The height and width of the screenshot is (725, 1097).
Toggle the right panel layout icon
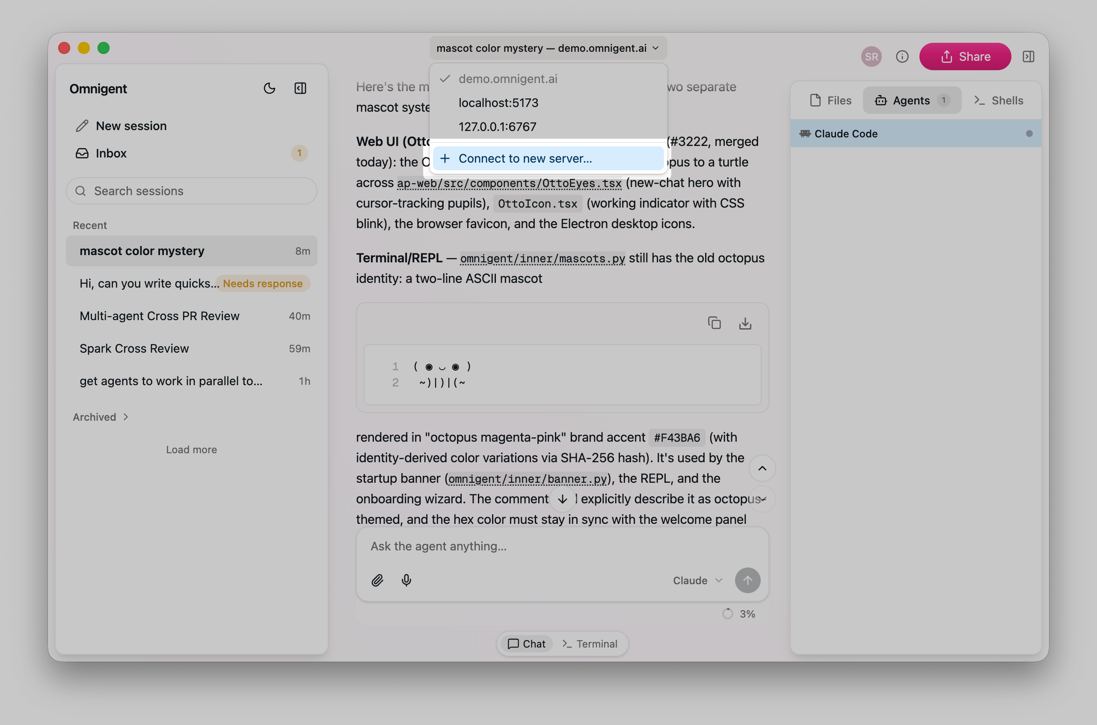click(1028, 56)
